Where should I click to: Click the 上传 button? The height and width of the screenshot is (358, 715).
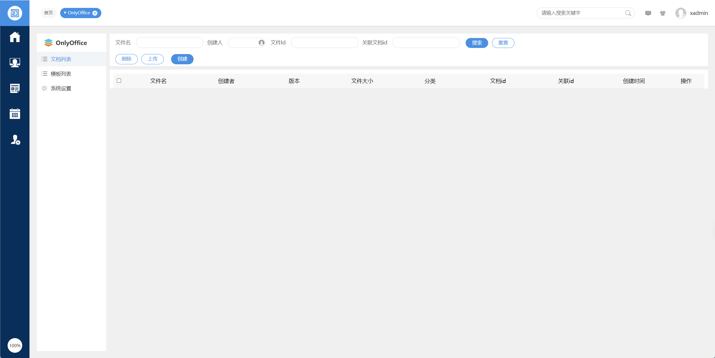pos(152,59)
